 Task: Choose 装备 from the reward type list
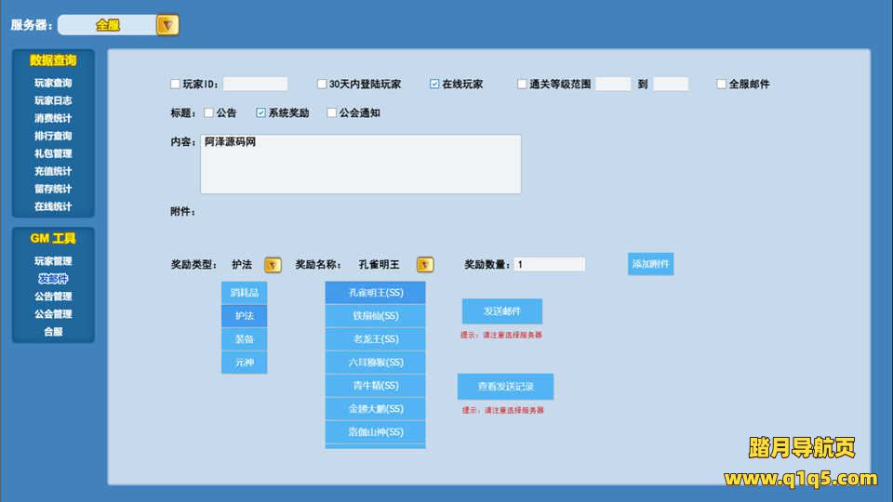(x=244, y=339)
